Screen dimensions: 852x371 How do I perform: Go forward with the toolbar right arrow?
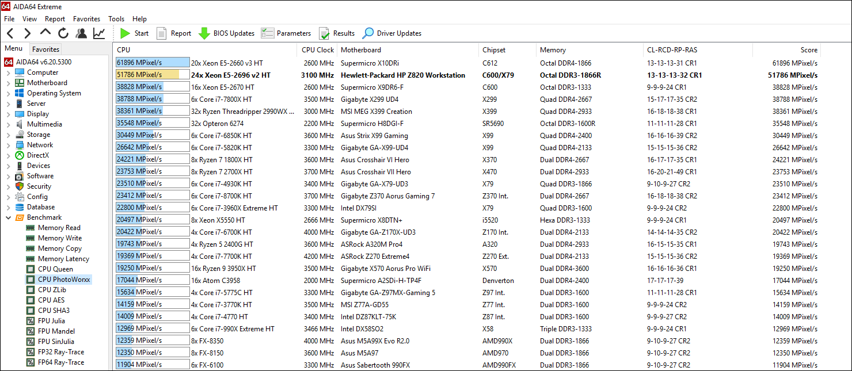pos(27,33)
